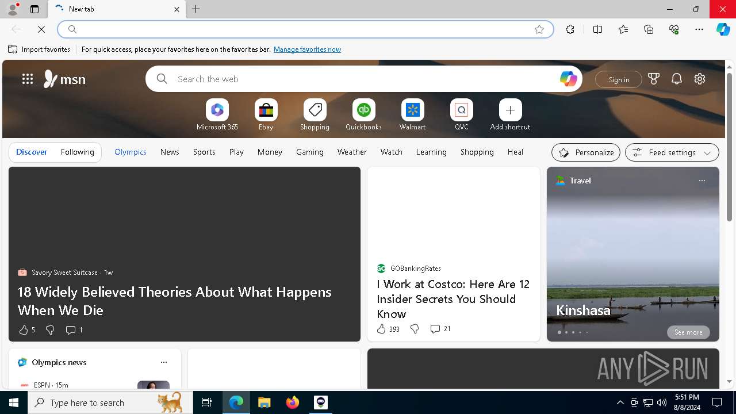Click See more on Travel card
The image size is (736, 414).
coord(688,332)
